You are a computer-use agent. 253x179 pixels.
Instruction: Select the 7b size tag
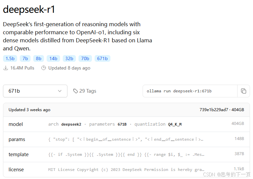click(x=25, y=58)
